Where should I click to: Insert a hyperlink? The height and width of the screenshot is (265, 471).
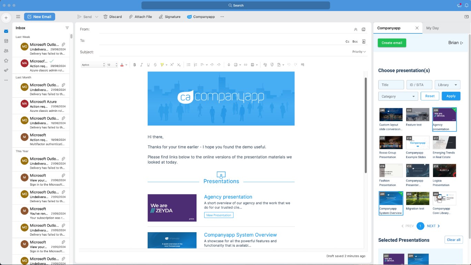(245, 65)
